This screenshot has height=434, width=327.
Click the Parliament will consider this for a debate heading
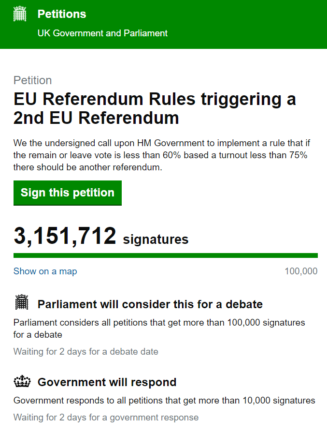coord(150,304)
